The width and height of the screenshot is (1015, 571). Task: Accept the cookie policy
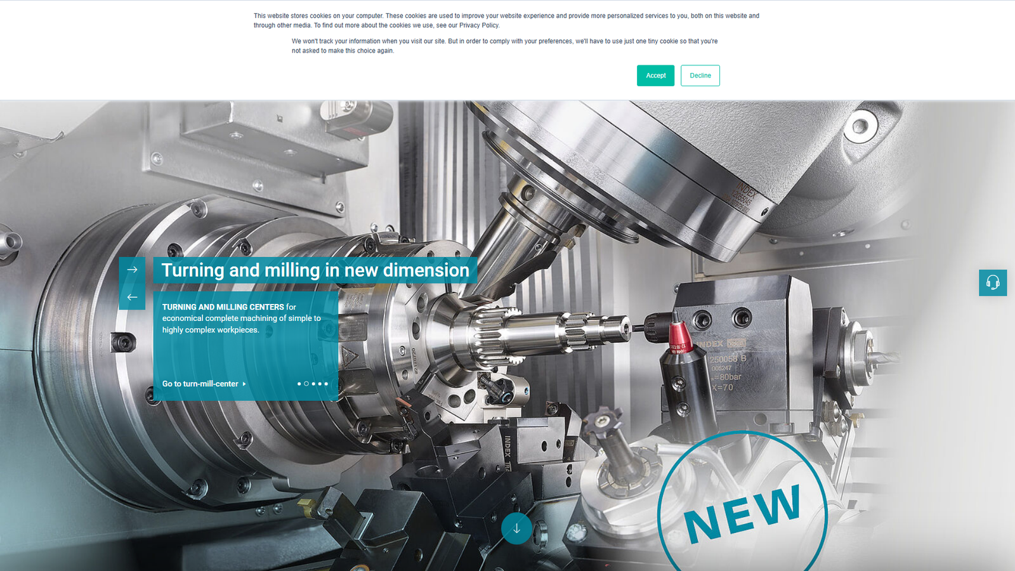655,75
